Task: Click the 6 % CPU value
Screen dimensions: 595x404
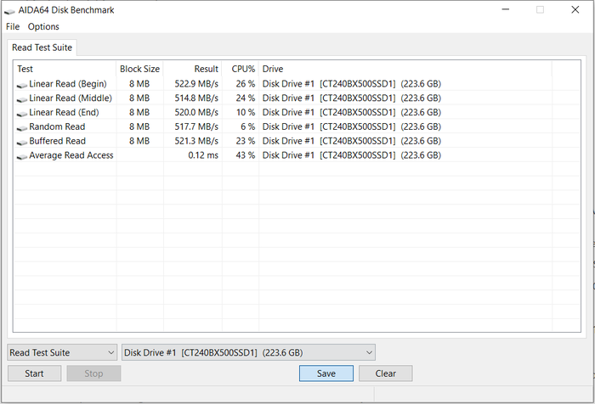Action: 248,126
